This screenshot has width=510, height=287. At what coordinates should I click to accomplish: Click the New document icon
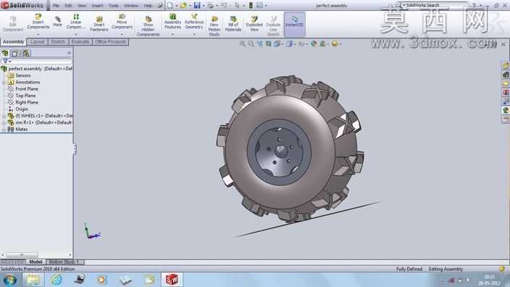pos(170,5)
